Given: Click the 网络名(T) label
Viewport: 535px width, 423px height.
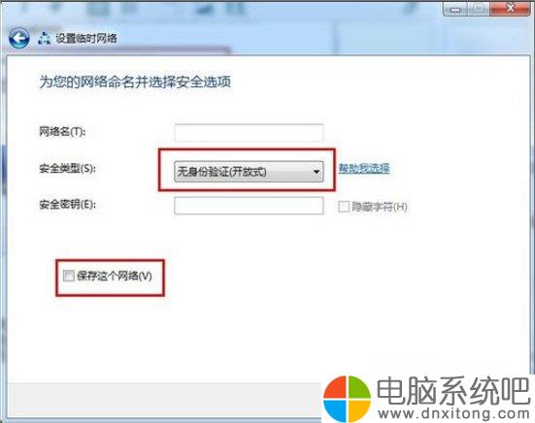Looking at the screenshot, I should (62, 131).
